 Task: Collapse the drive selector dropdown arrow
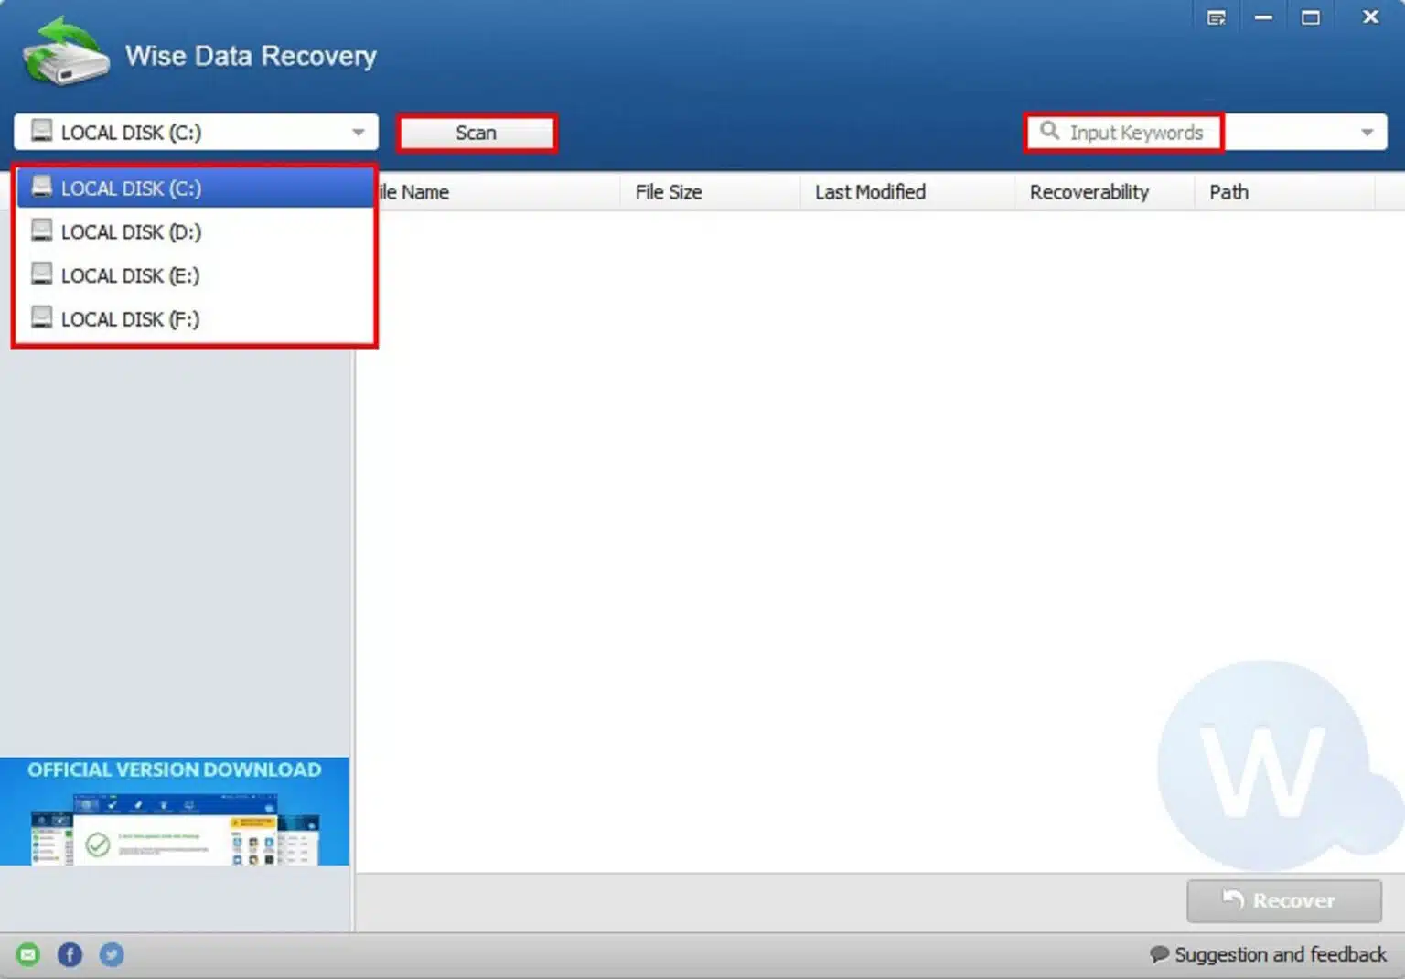click(x=359, y=132)
